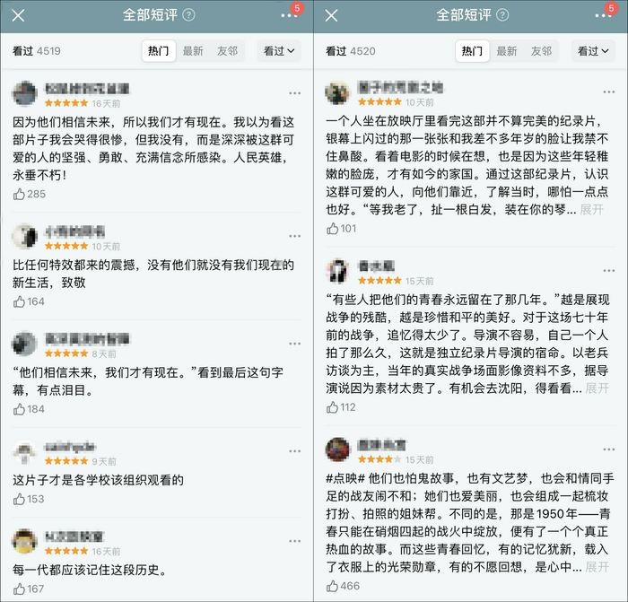This screenshot has height=602, width=628.
Task: Open the 看过 filter dropdown in left panel
Action: [x=279, y=51]
